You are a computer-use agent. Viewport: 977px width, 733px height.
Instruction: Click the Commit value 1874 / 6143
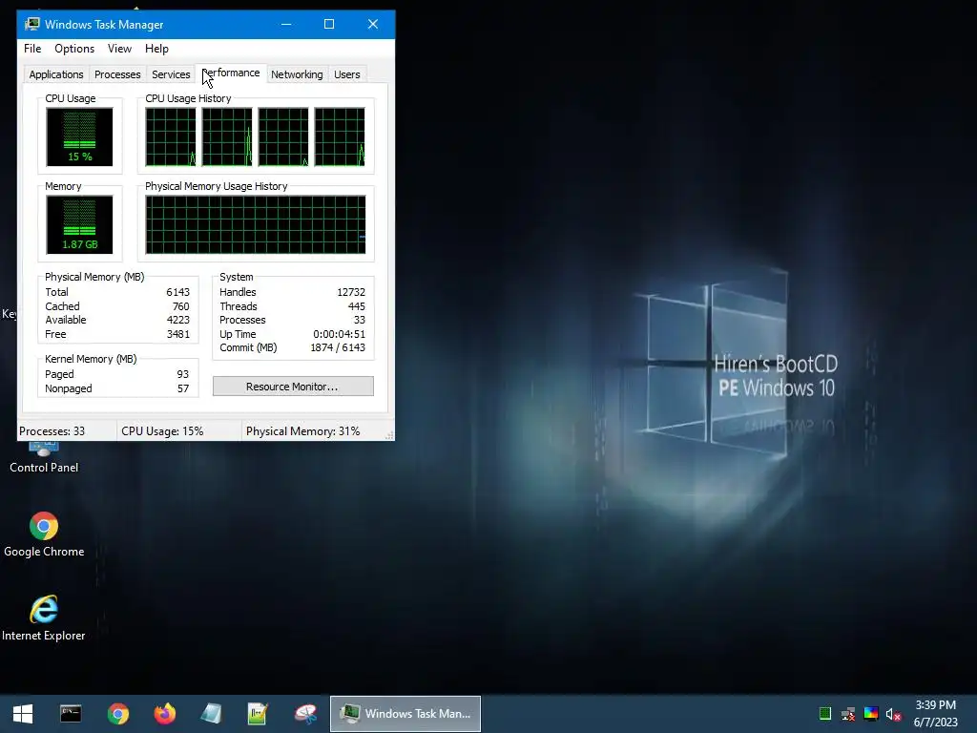(x=338, y=347)
